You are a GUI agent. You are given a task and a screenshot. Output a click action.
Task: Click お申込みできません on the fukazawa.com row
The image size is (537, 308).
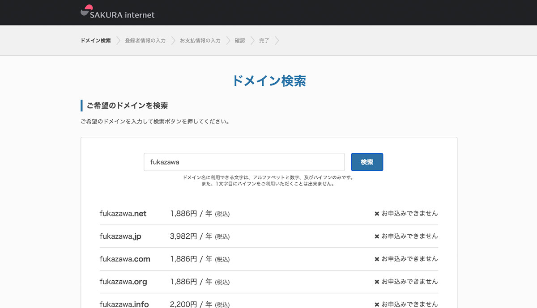[x=409, y=259]
